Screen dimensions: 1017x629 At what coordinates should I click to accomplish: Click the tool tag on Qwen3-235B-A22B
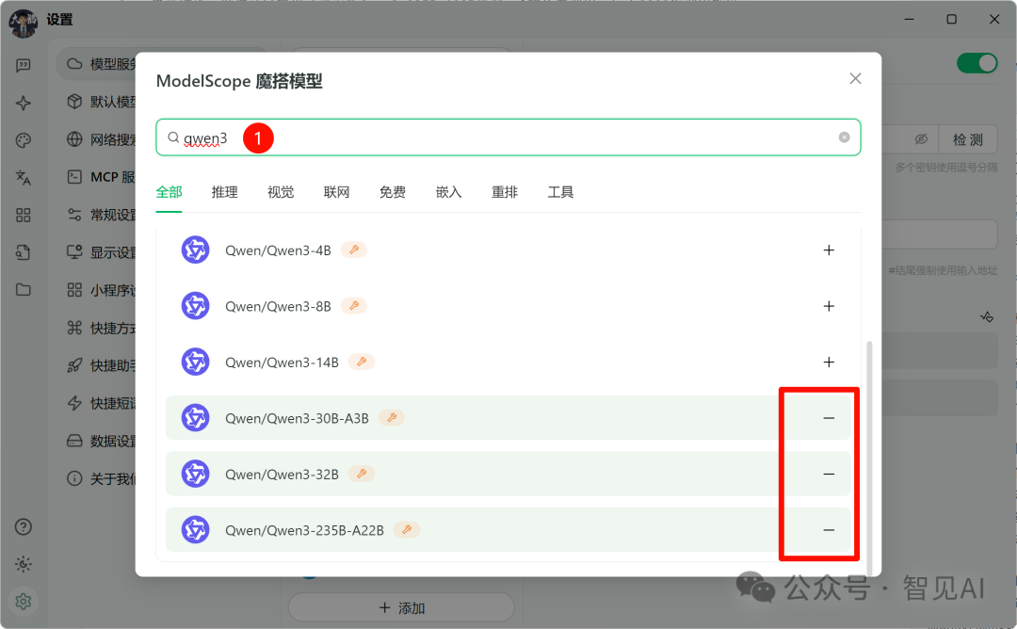pyautogui.click(x=406, y=529)
